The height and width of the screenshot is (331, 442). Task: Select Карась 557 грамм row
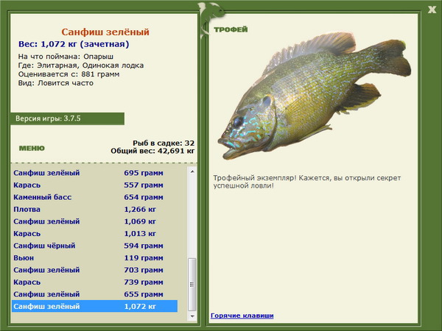click(x=95, y=185)
